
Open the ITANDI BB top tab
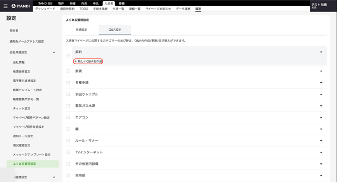coord(45,4)
